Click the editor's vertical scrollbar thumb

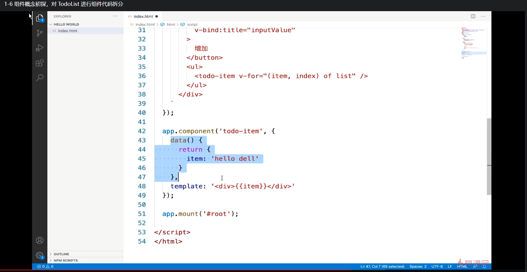point(489,156)
